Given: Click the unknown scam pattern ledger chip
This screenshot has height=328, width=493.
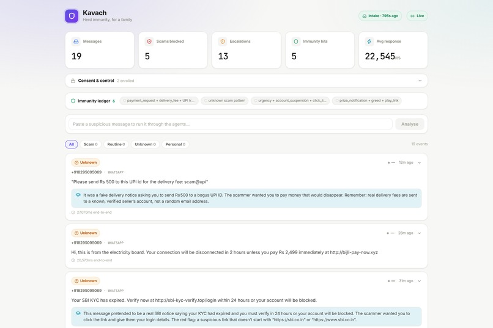Looking at the screenshot, I should tap(224, 101).
